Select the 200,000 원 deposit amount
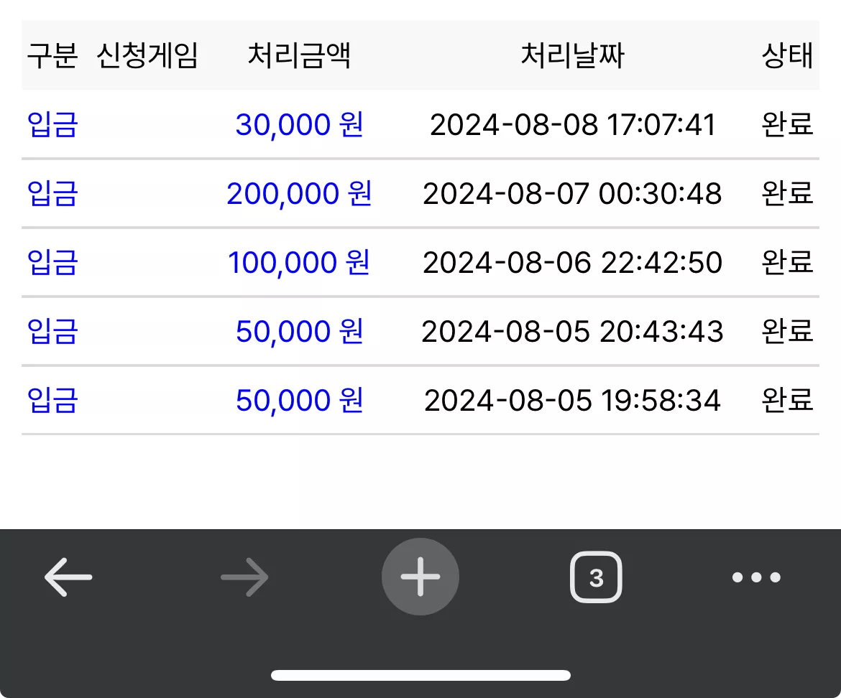 (299, 193)
